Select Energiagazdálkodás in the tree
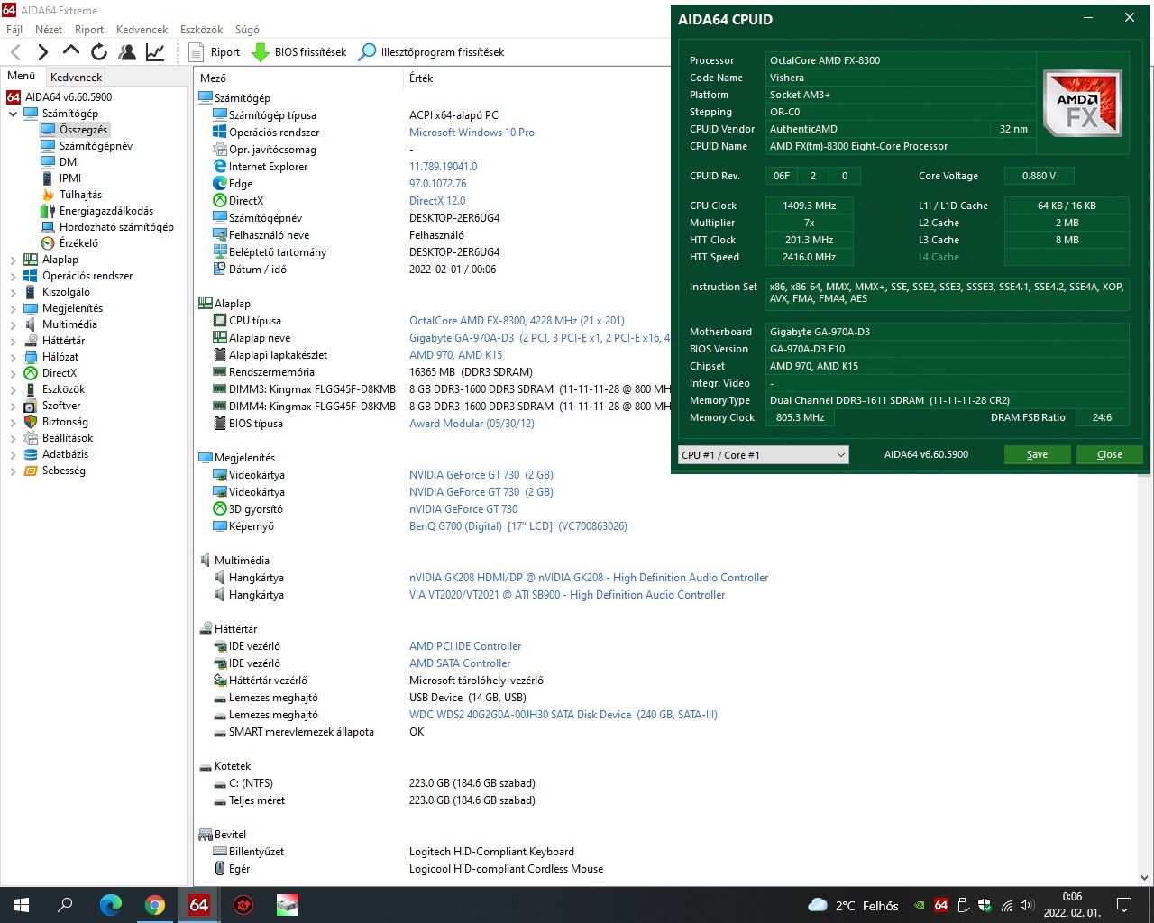Screen dimensions: 1154x923 (x=106, y=211)
